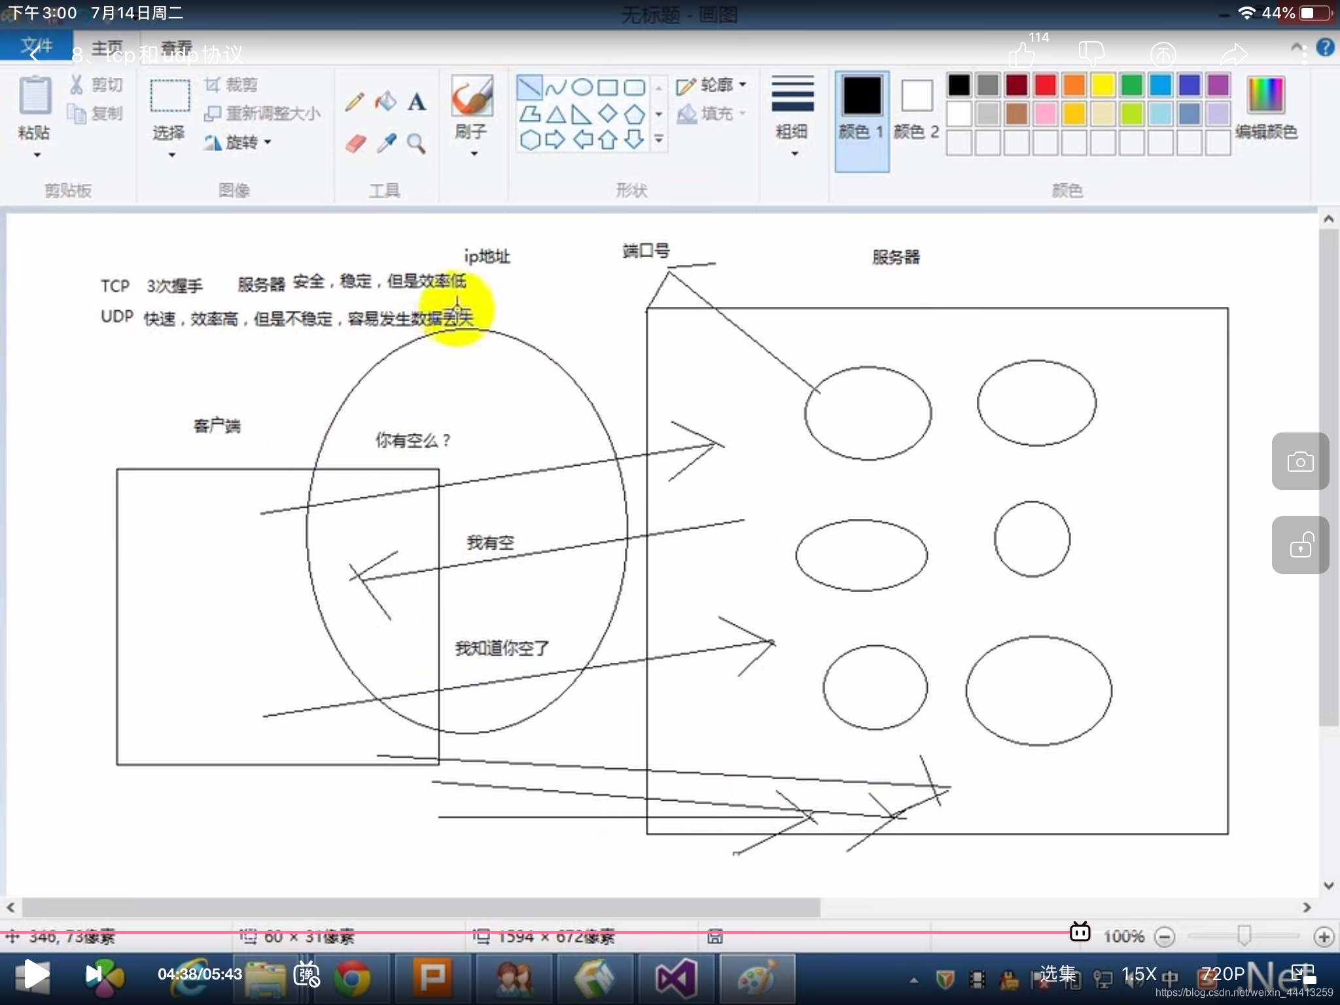
Task: Click the zoom out minus button
Action: pos(1164,937)
